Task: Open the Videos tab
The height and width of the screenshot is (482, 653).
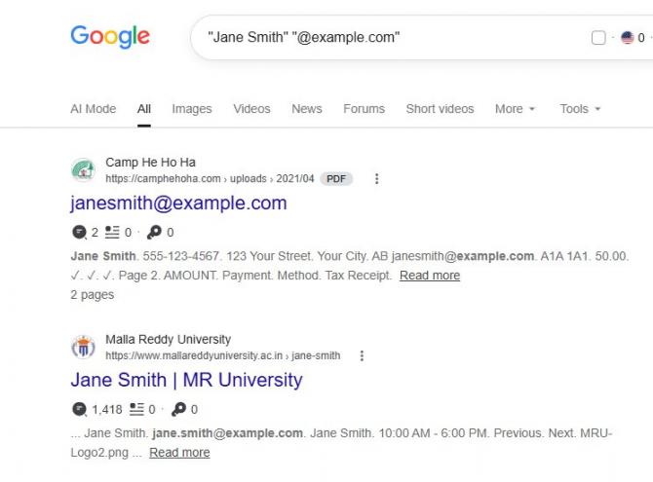Action: click(x=251, y=109)
